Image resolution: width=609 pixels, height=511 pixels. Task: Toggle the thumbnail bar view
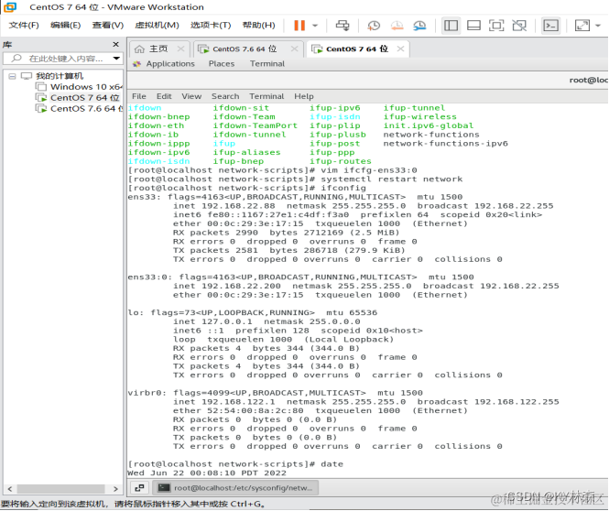click(473, 26)
